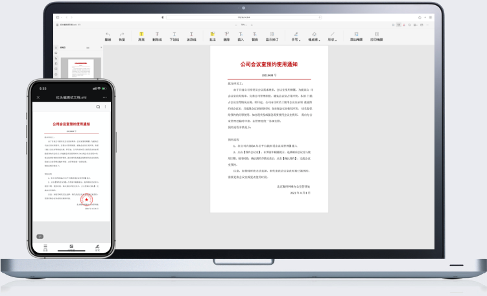Toggle 显示修订 show revisions
487x296 pixels.
point(273,35)
